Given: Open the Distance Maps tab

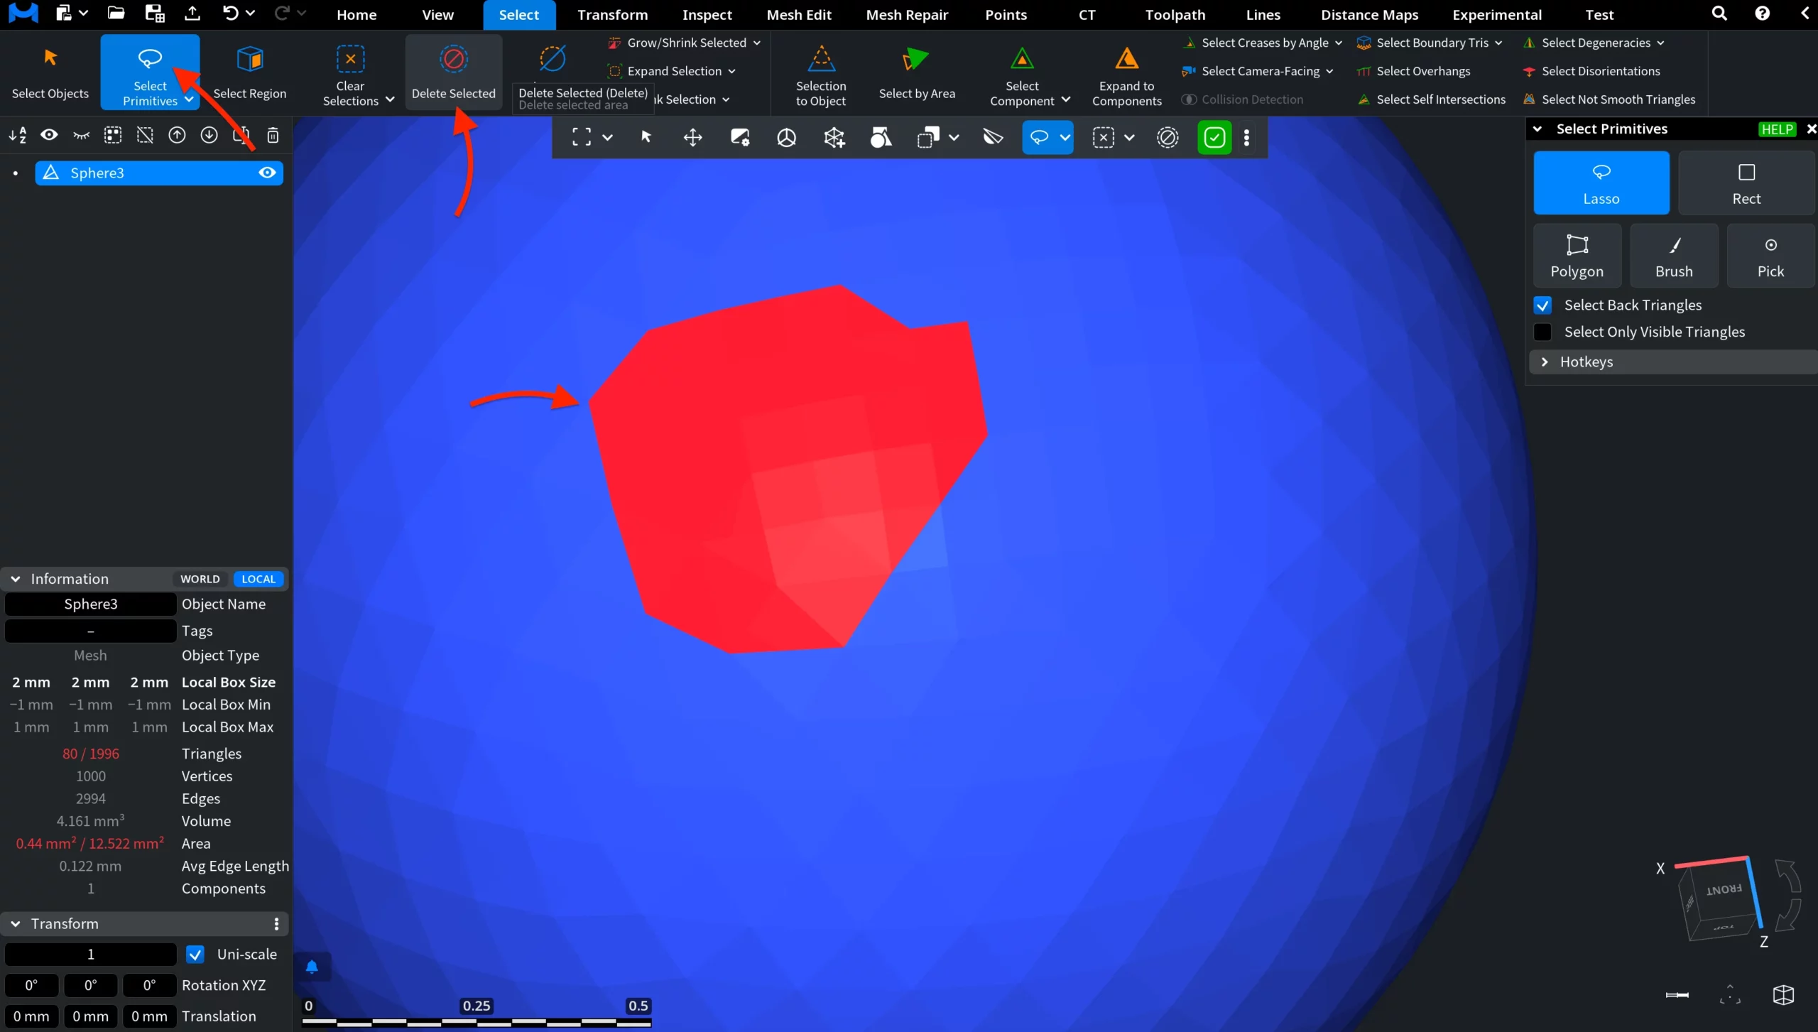Looking at the screenshot, I should pyautogui.click(x=1369, y=14).
